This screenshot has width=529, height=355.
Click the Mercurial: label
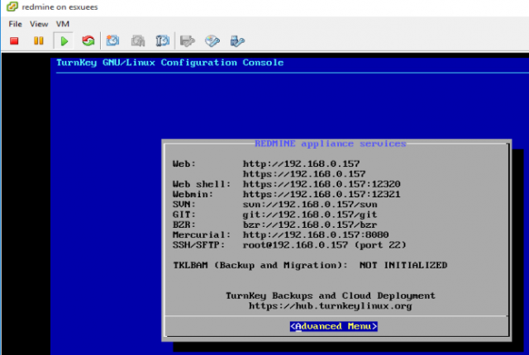tap(202, 234)
